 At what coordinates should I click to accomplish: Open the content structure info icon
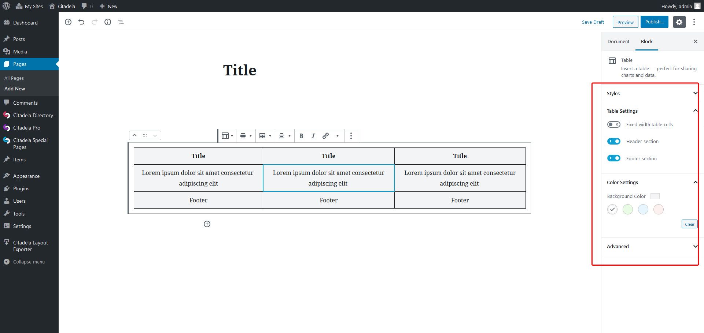108,22
